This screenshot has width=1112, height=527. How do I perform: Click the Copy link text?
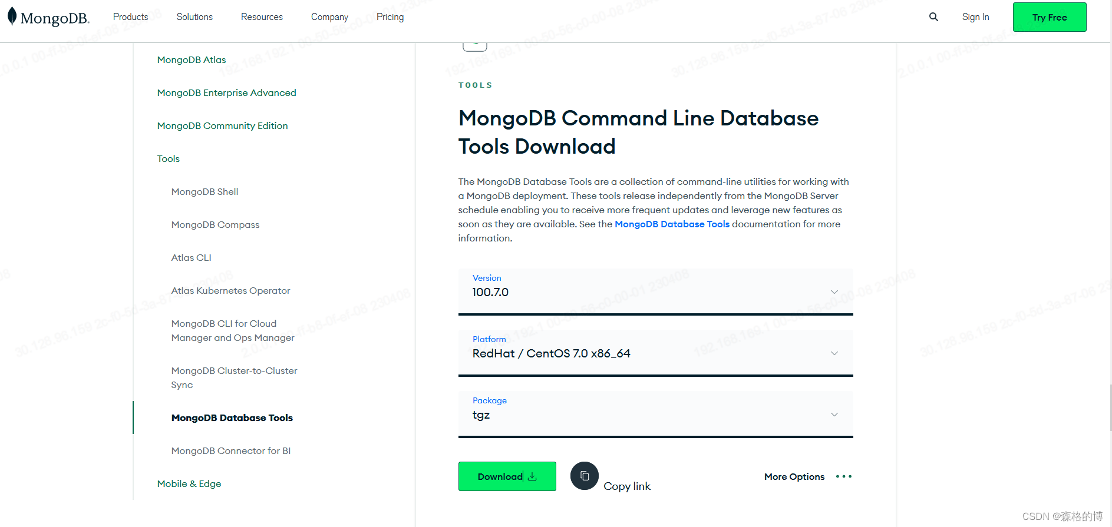click(x=627, y=486)
